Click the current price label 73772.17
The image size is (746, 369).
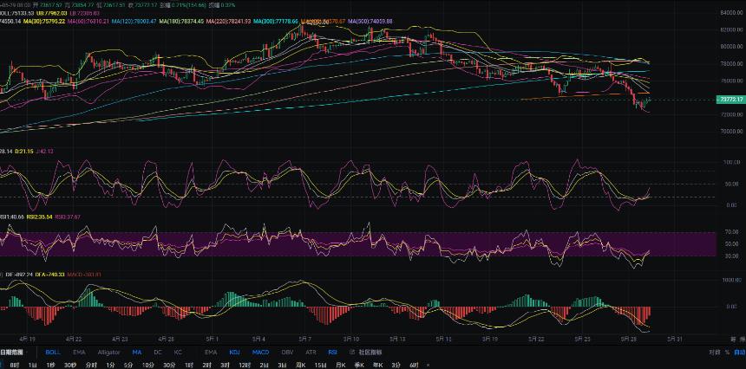point(730,100)
